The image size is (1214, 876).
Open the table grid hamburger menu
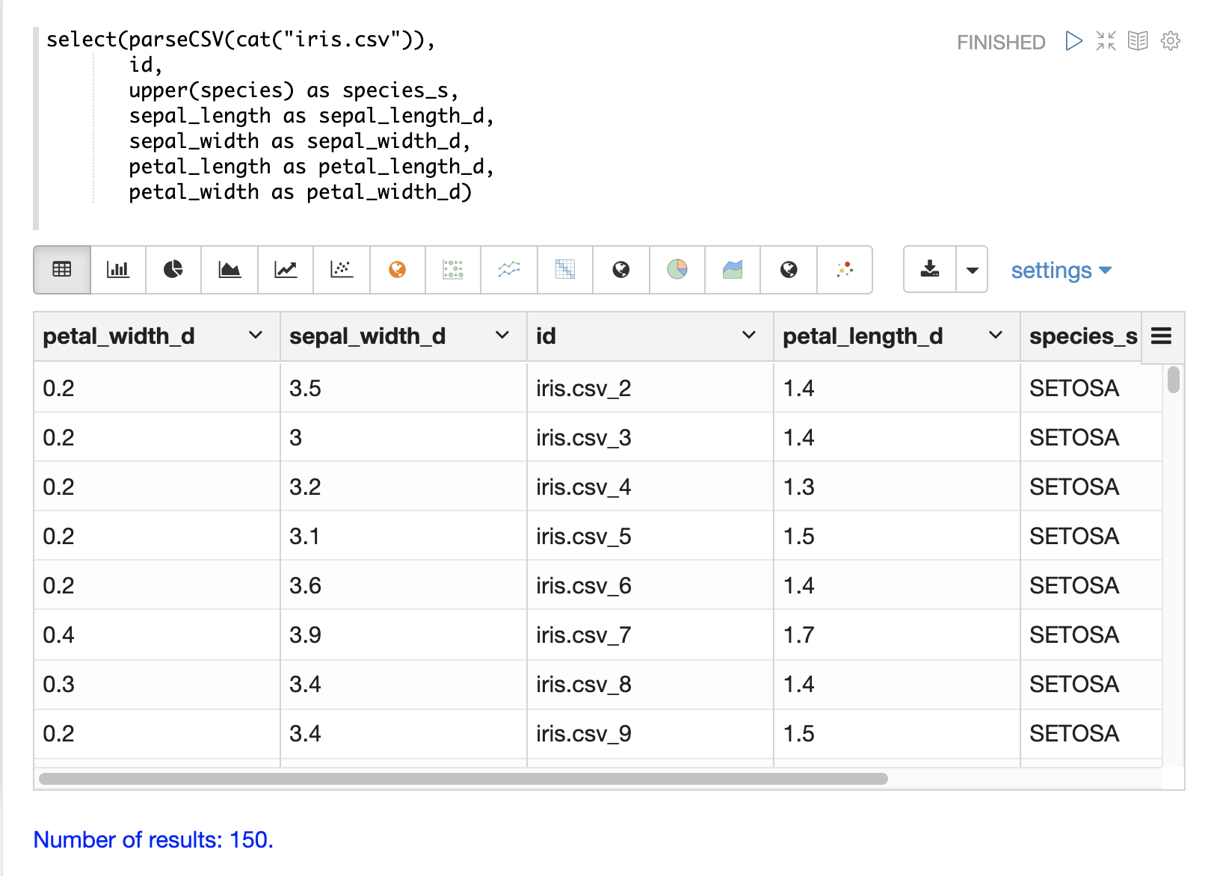[x=1161, y=336]
